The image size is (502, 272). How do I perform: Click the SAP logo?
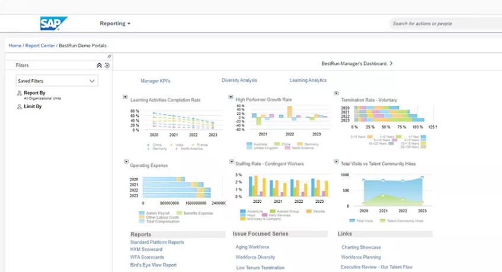53,23
